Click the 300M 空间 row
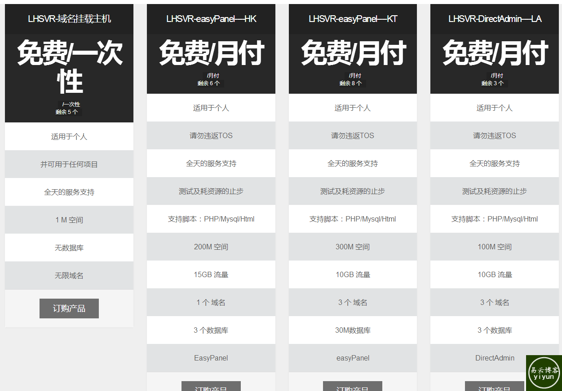The image size is (562, 391). (353, 247)
